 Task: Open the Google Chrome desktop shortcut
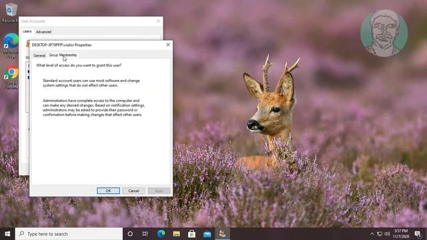[x=11, y=77]
